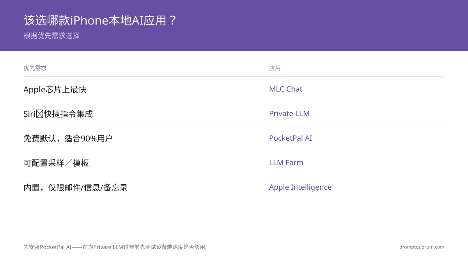Click the promptquorum.com footer text
The height and width of the screenshot is (263, 468).
coord(422,247)
